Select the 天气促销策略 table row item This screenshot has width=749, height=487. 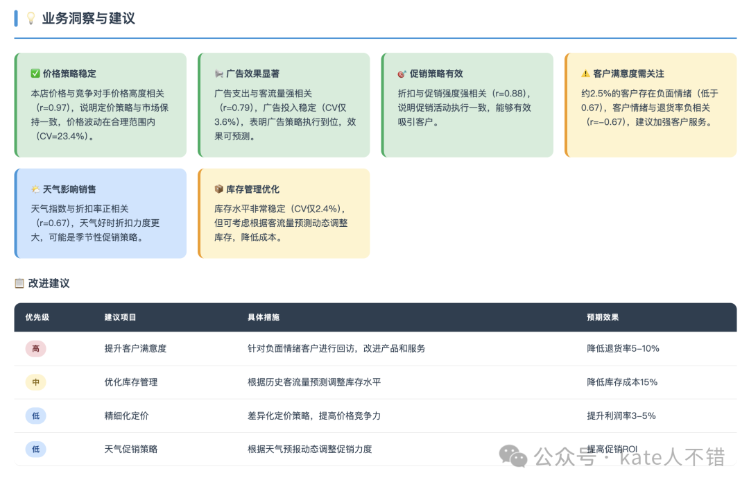pyautogui.click(x=130, y=449)
